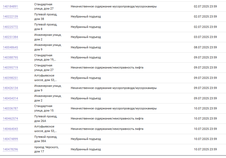Click request ID 140251384
This screenshot has height=158, width=226.
click(x=10, y=37)
